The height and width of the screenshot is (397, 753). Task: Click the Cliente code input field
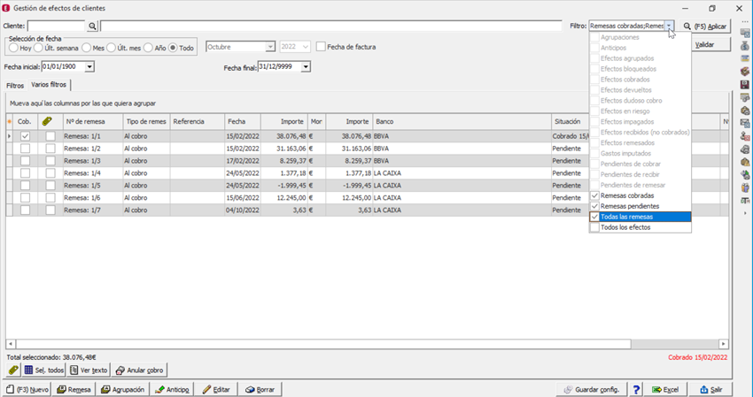click(56, 26)
